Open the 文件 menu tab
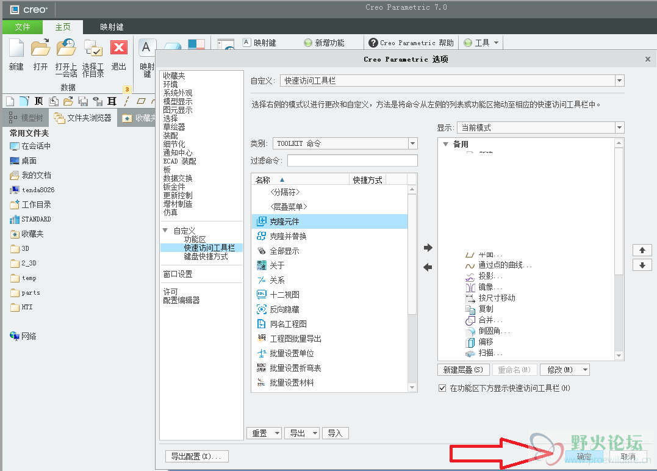The height and width of the screenshot is (471, 657). [23, 27]
